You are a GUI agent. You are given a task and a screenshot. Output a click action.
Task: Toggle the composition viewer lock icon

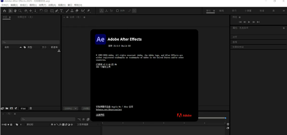[x=67, y=17]
